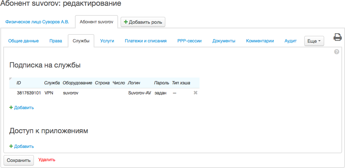Click 'Добавить роль' button
Image resolution: width=345 pixels, height=168 pixels.
tap(143, 22)
